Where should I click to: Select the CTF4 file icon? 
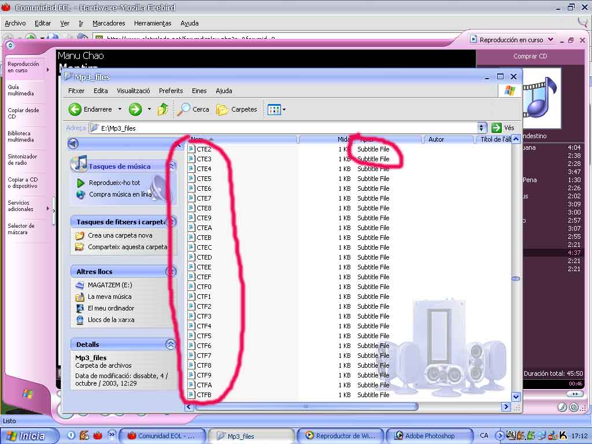(191, 326)
